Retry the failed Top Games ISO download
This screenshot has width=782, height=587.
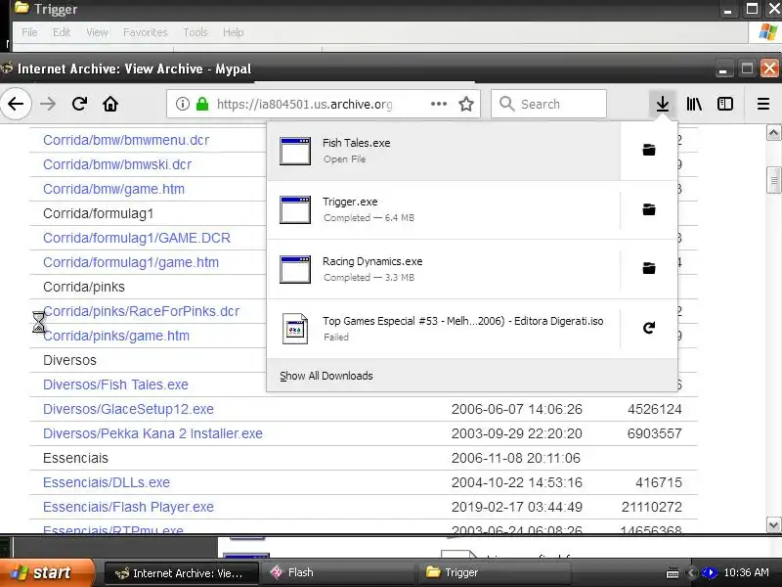[x=649, y=328]
